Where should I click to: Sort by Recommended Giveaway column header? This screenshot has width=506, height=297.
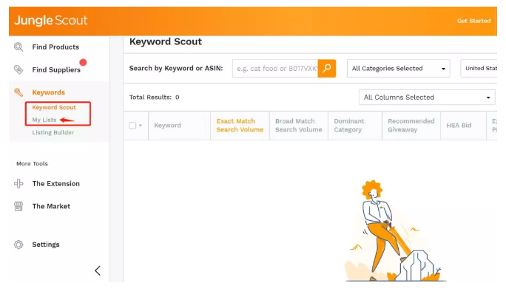click(411, 126)
